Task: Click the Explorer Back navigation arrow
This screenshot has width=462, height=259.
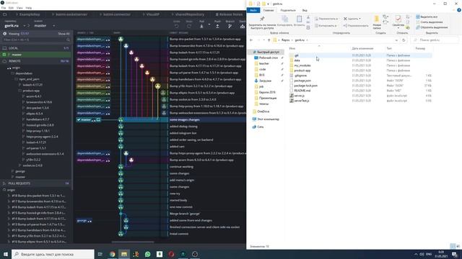Action: point(251,40)
